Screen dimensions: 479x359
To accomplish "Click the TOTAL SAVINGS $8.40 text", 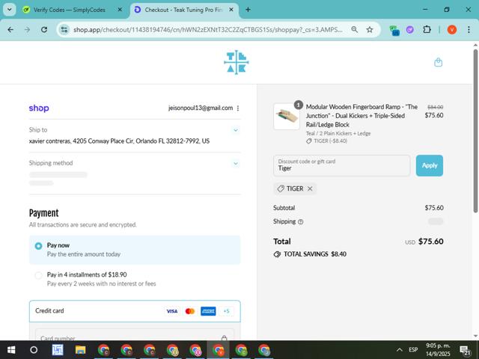I will (x=314, y=254).
